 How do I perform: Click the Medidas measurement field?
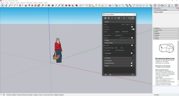(169, 95)
